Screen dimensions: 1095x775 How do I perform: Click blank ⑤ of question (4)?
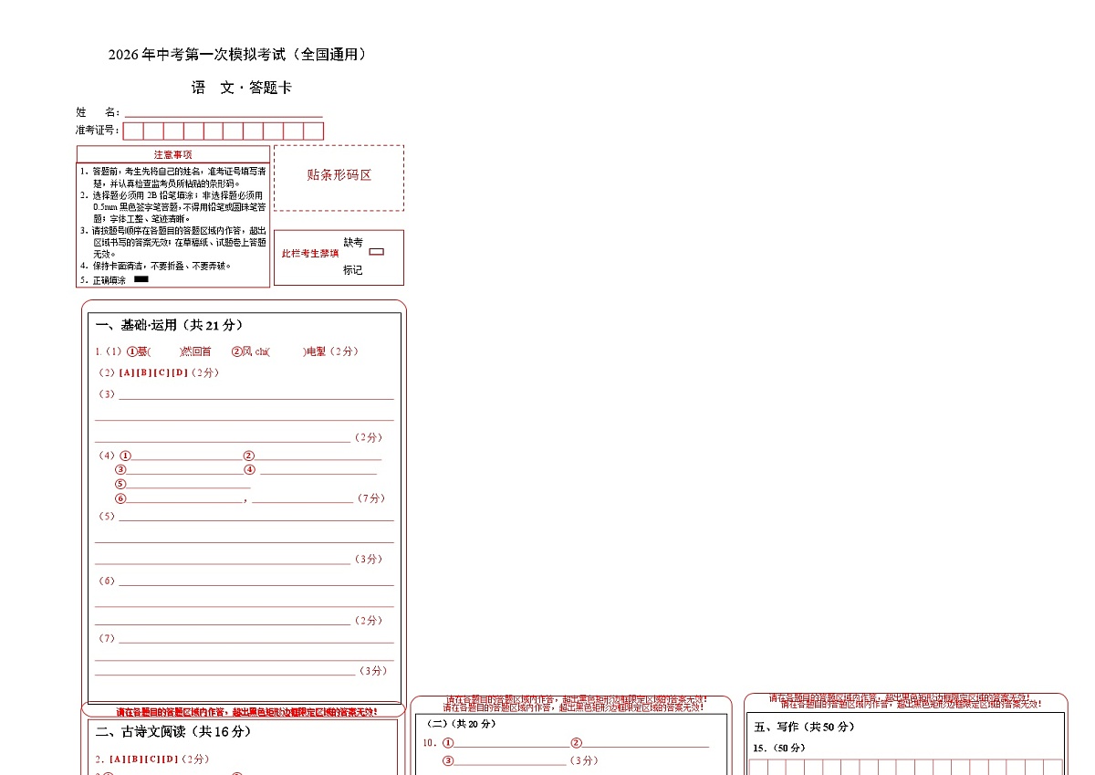click(188, 487)
